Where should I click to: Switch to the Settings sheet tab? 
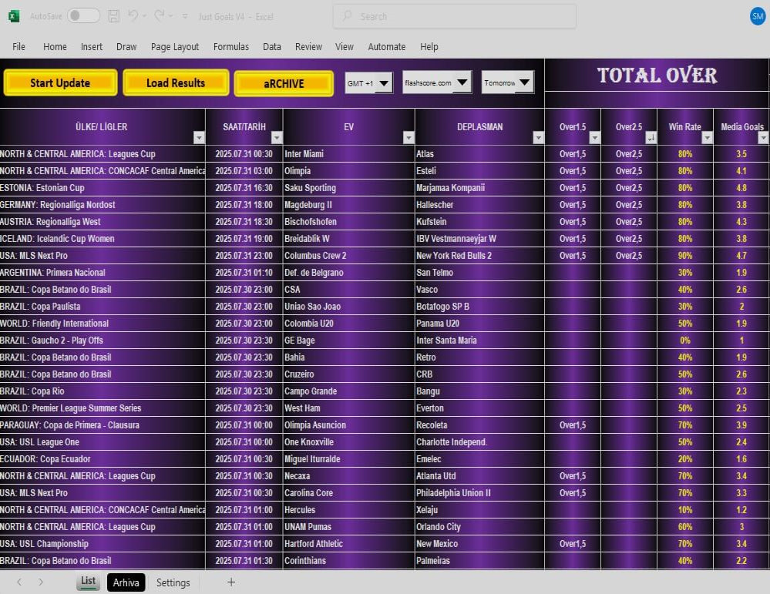pyautogui.click(x=173, y=582)
